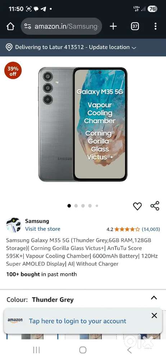The width and height of the screenshot is (166, 360).
Task: Open the browser three-dot menu
Action: coord(156,26)
